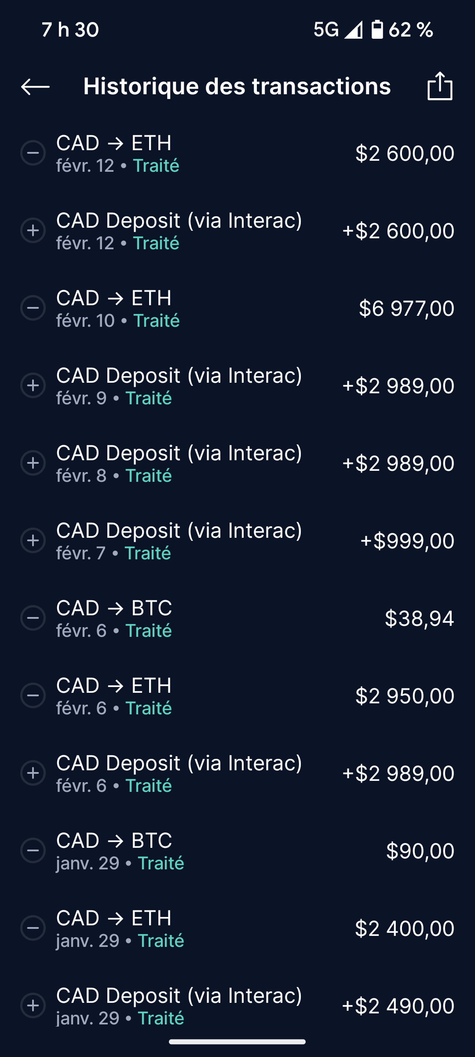The height and width of the screenshot is (1057, 475).
Task: Tap the Historique des transactions title
Action: point(237,86)
